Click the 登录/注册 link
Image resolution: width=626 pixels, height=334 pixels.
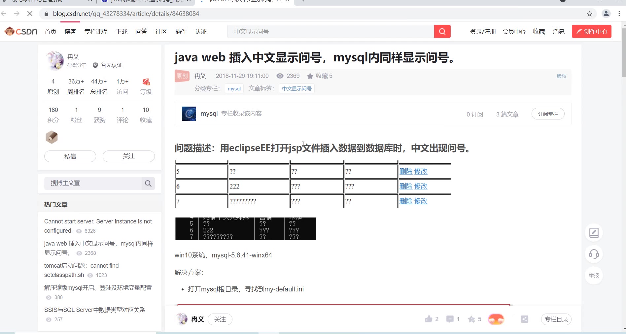click(483, 31)
